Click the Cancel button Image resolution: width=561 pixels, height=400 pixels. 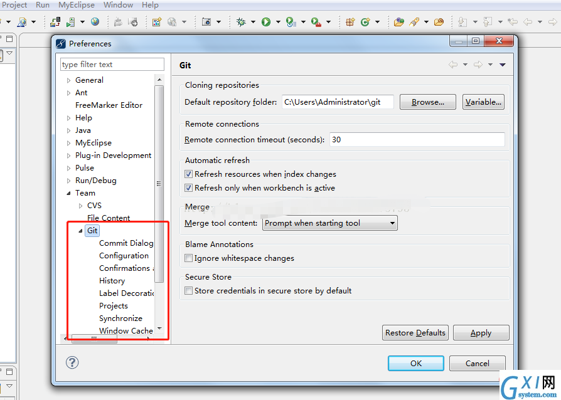tap(478, 363)
